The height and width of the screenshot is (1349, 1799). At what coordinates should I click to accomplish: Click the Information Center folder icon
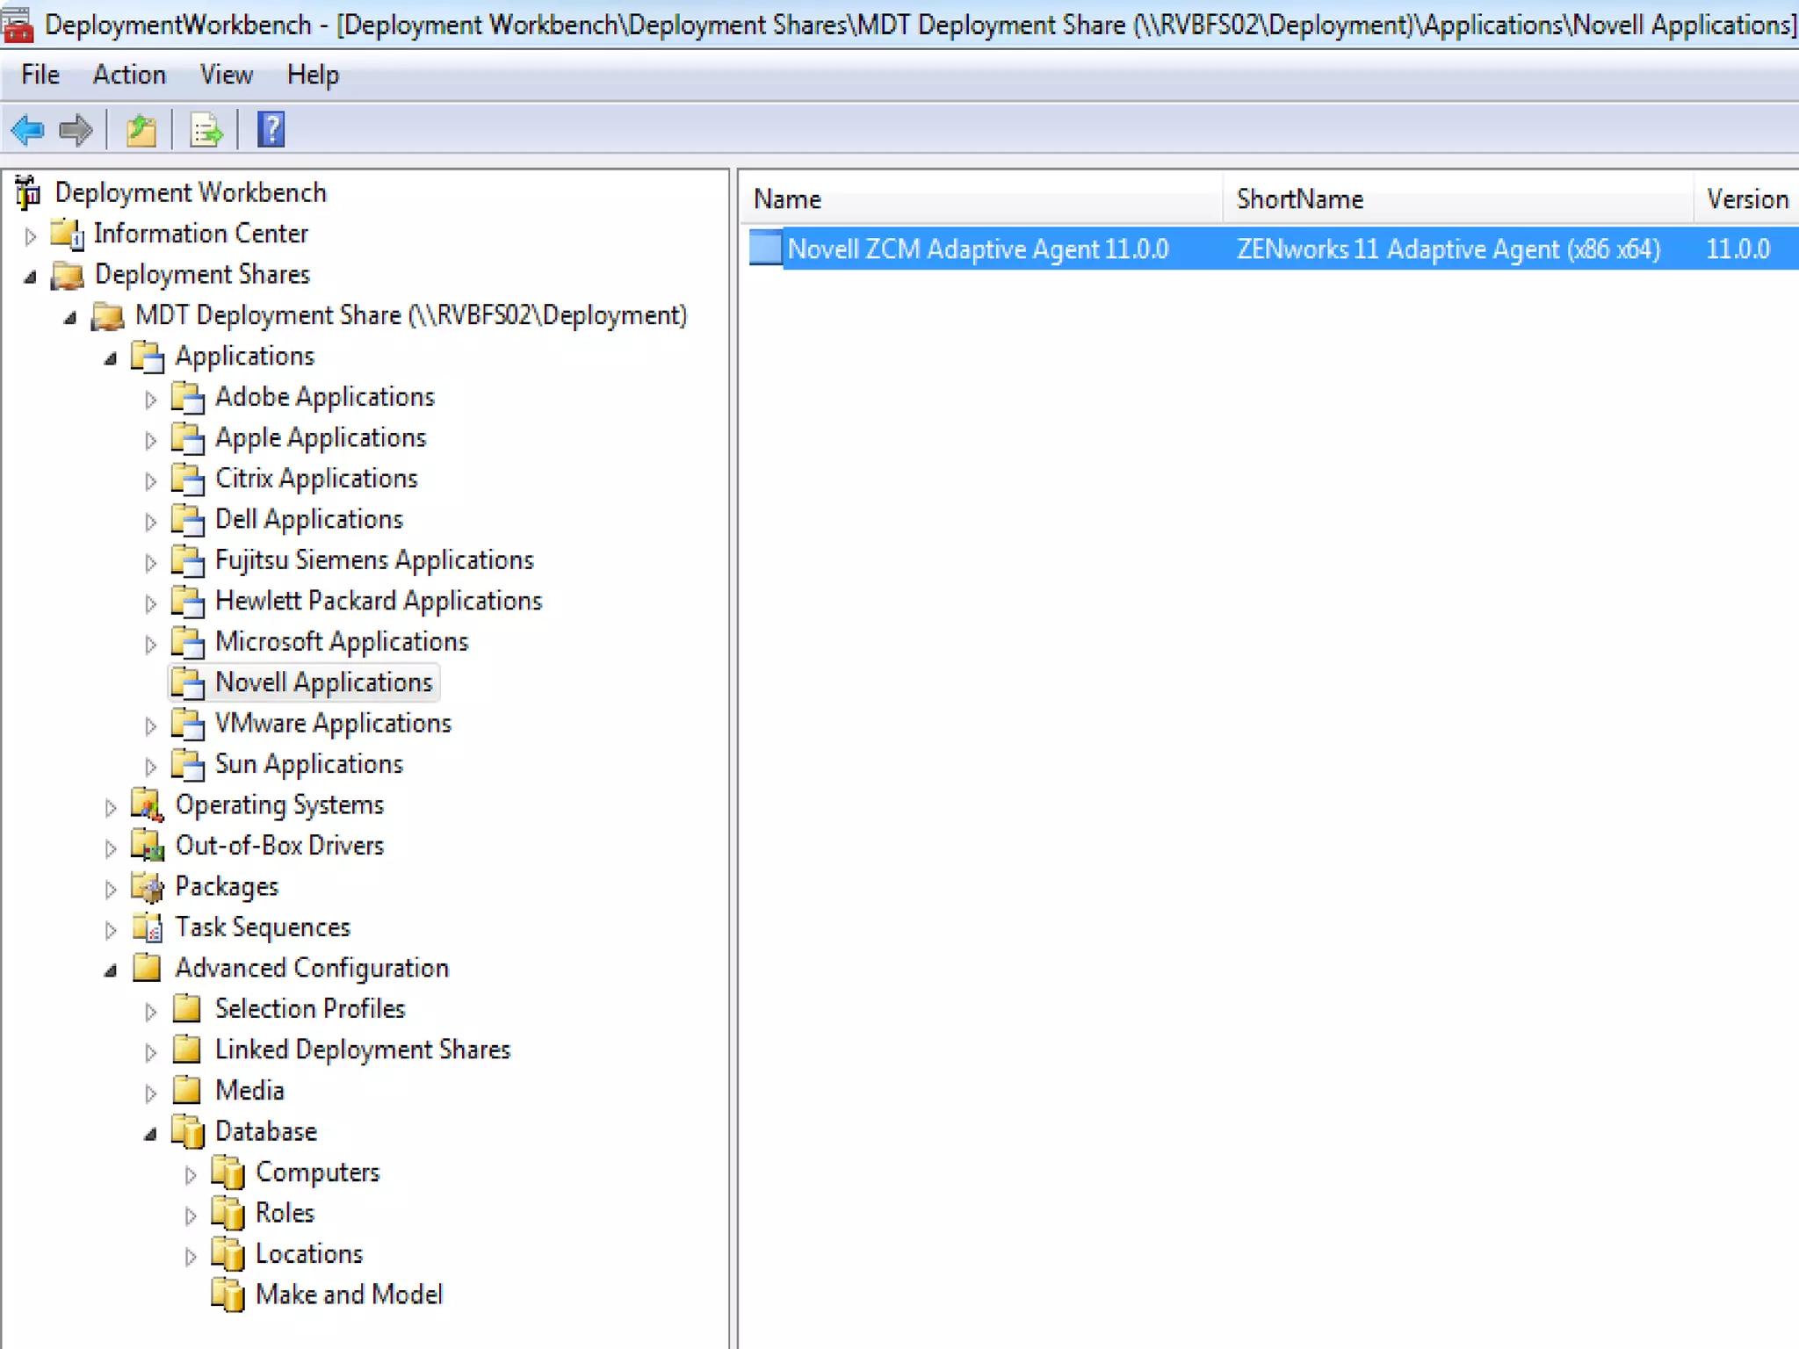[x=67, y=234]
